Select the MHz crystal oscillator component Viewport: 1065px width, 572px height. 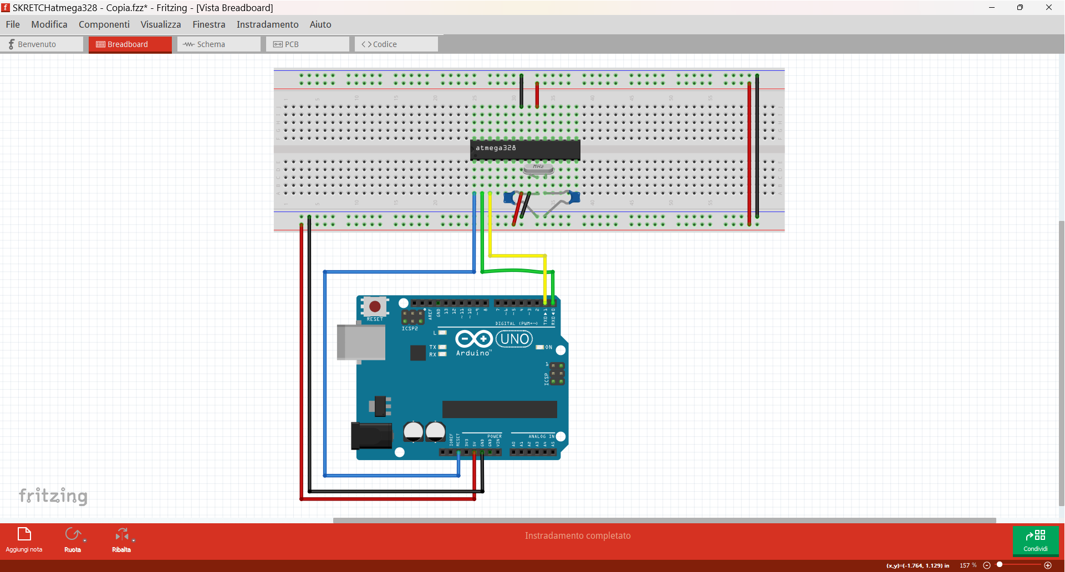click(x=538, y=168)
